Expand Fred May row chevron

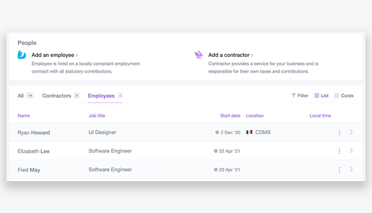tap(351, 169)
